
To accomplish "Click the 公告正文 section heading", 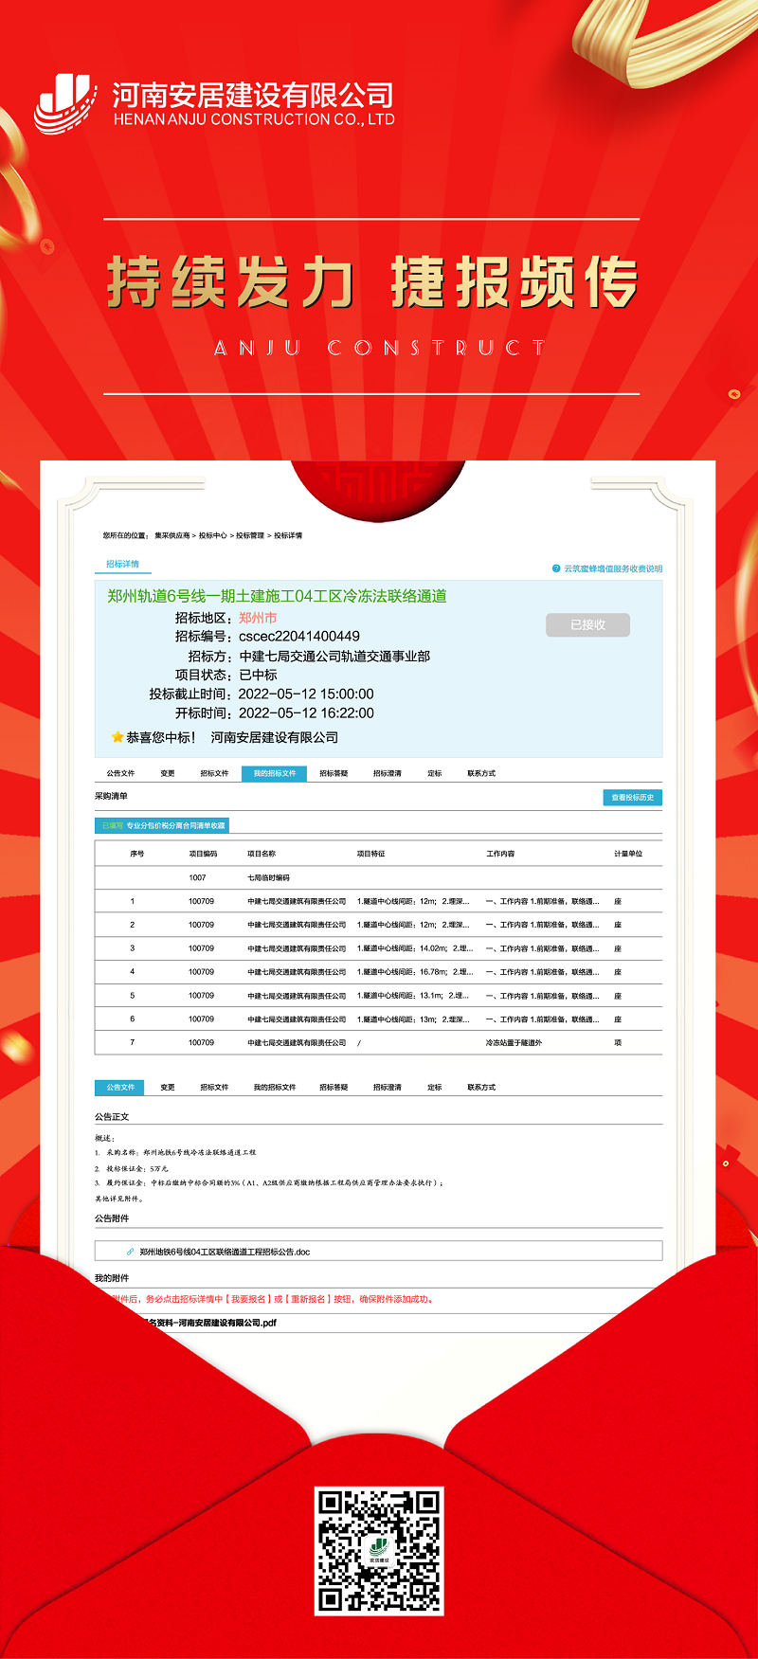I will 112,1117.
